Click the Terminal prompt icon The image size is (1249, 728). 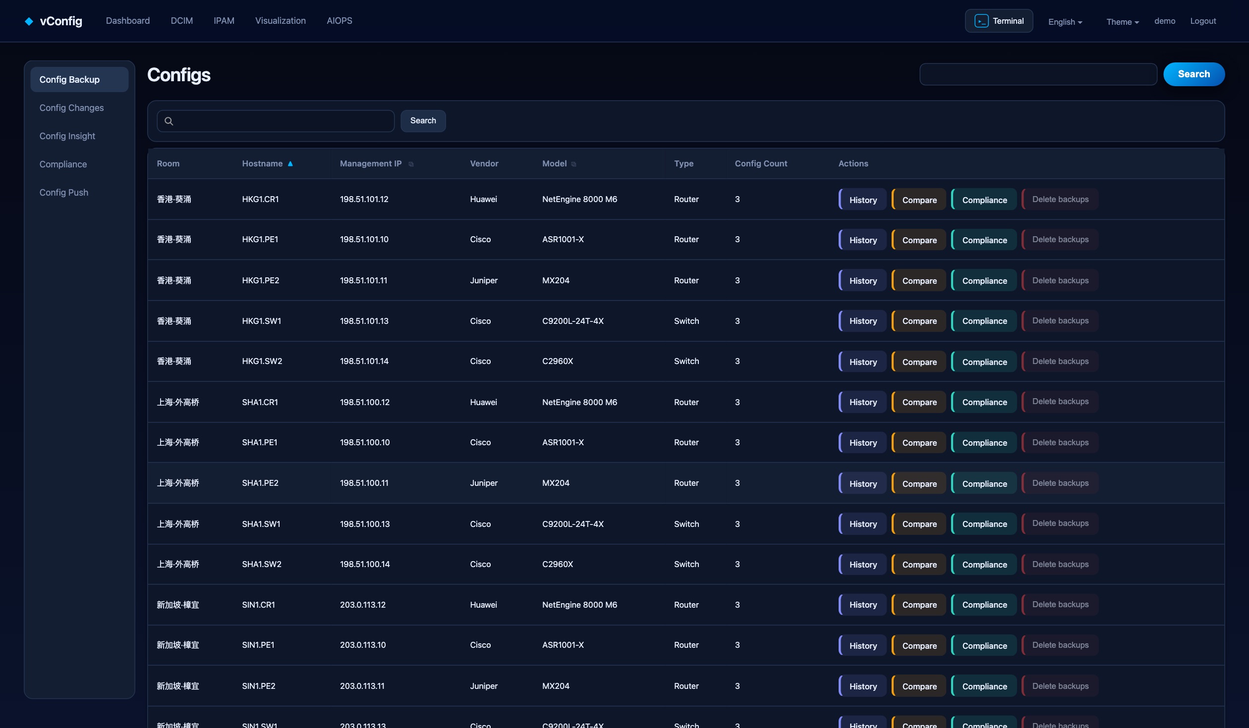[x=981, y=21]
